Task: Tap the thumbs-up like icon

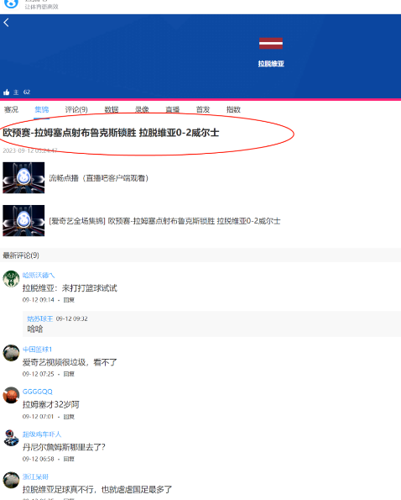Action: (7, 92)
